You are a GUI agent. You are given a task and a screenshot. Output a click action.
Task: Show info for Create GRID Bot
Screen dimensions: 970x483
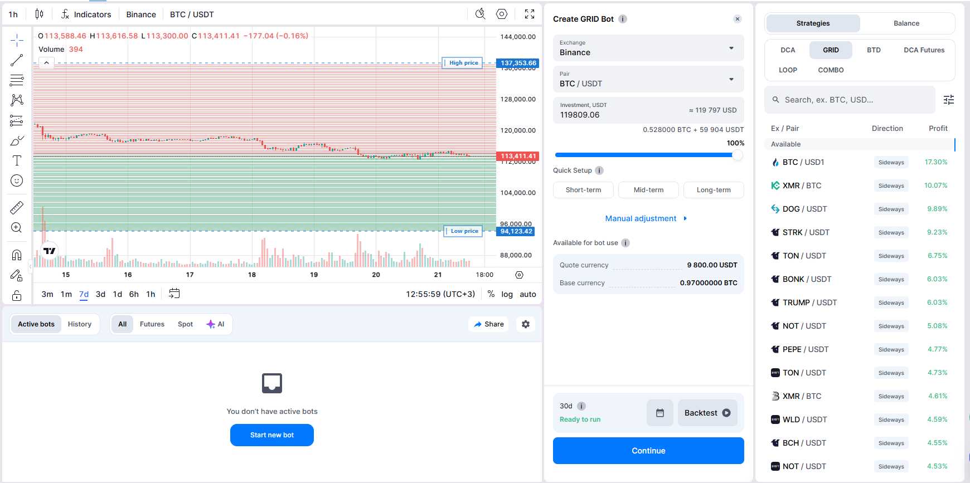(x=623, y=19)
